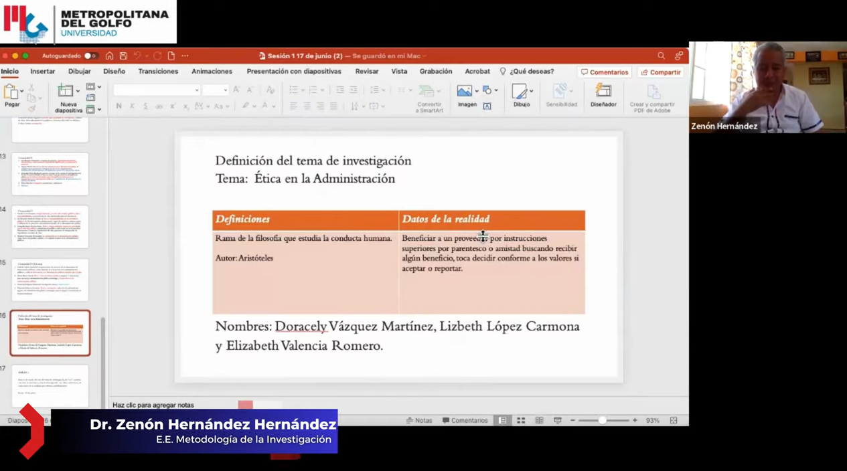Select slide 15 thumbnail
Screen dimensions: 847x471
click(50, 280)
